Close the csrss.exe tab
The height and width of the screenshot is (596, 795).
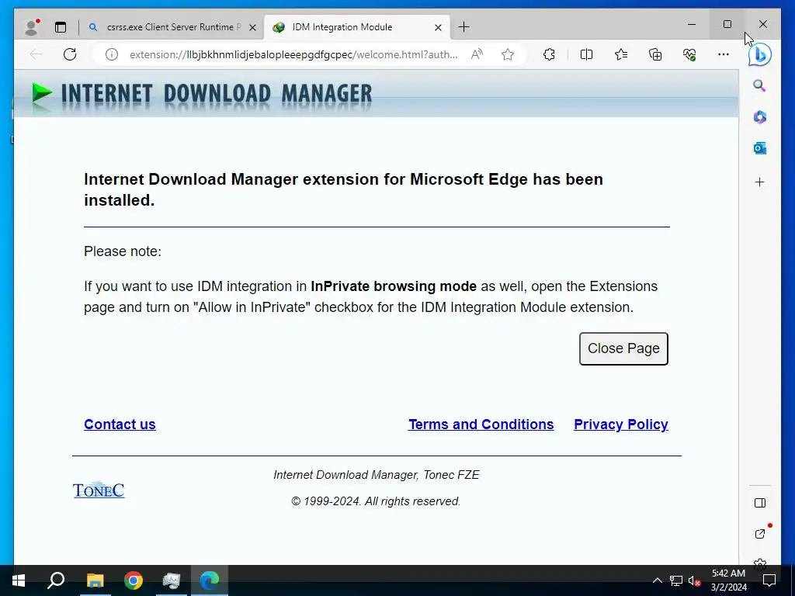click(252, 27)
